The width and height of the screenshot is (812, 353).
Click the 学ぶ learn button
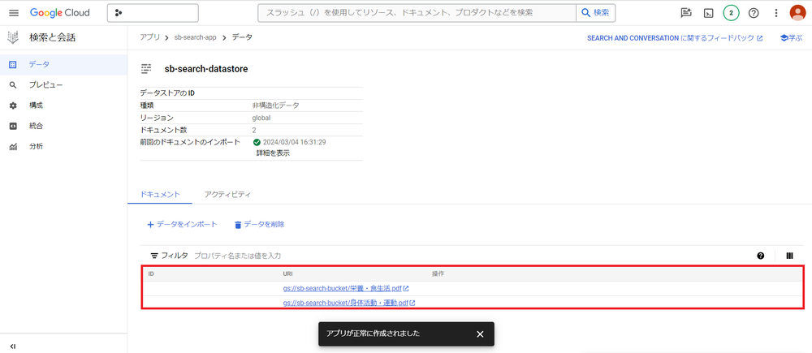tap(791, 38)
